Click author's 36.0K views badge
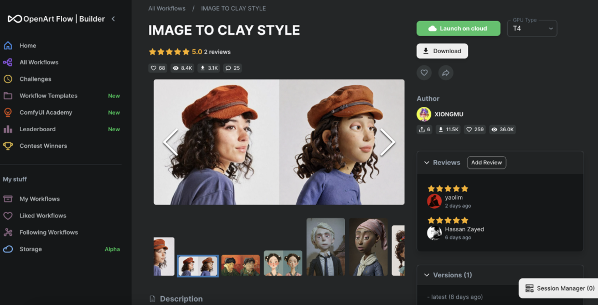Image resolution: width=598 pixels, height=305 pixels. (x=503, y=130)
